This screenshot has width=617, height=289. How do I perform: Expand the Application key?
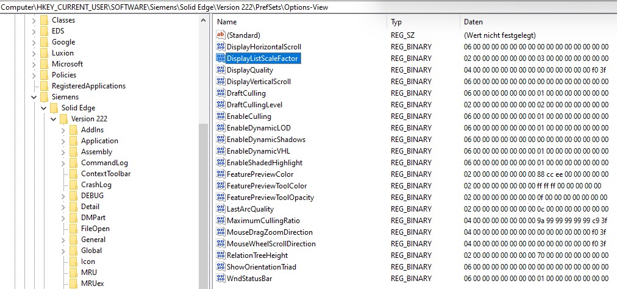(x=63, y=141)
